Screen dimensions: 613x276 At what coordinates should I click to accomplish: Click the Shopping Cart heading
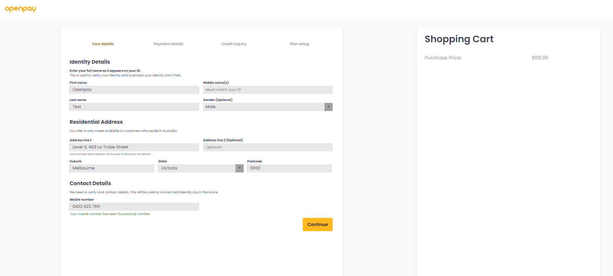459,39
